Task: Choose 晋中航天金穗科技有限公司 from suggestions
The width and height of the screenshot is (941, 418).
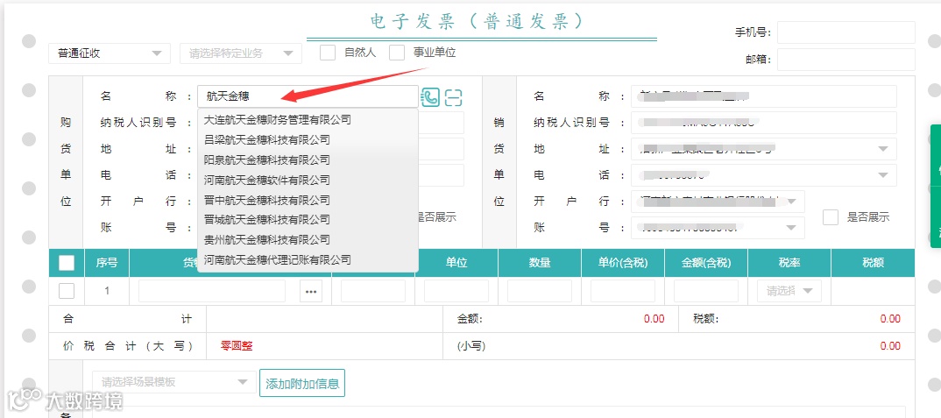Action: (x=308, y=200)
